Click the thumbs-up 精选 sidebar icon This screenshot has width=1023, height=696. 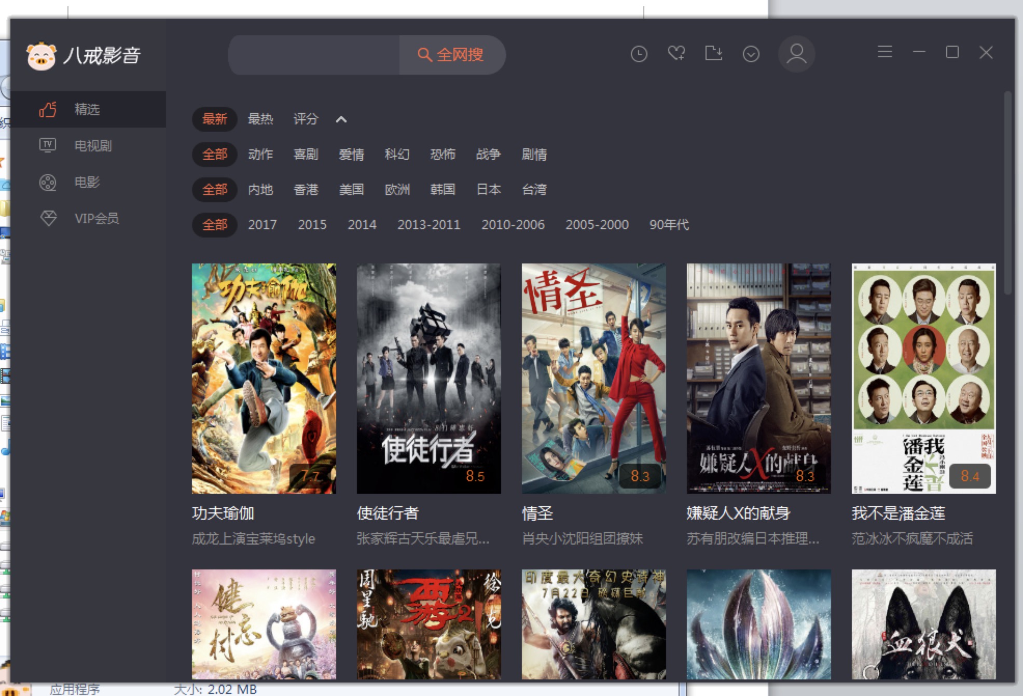[x=48, y=109]
